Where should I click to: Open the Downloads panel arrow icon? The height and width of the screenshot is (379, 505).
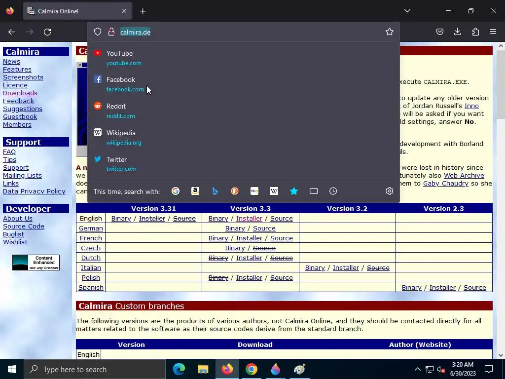pos(457,32)
